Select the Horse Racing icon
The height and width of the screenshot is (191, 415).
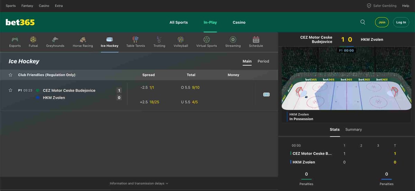click(x=83, y=39)
